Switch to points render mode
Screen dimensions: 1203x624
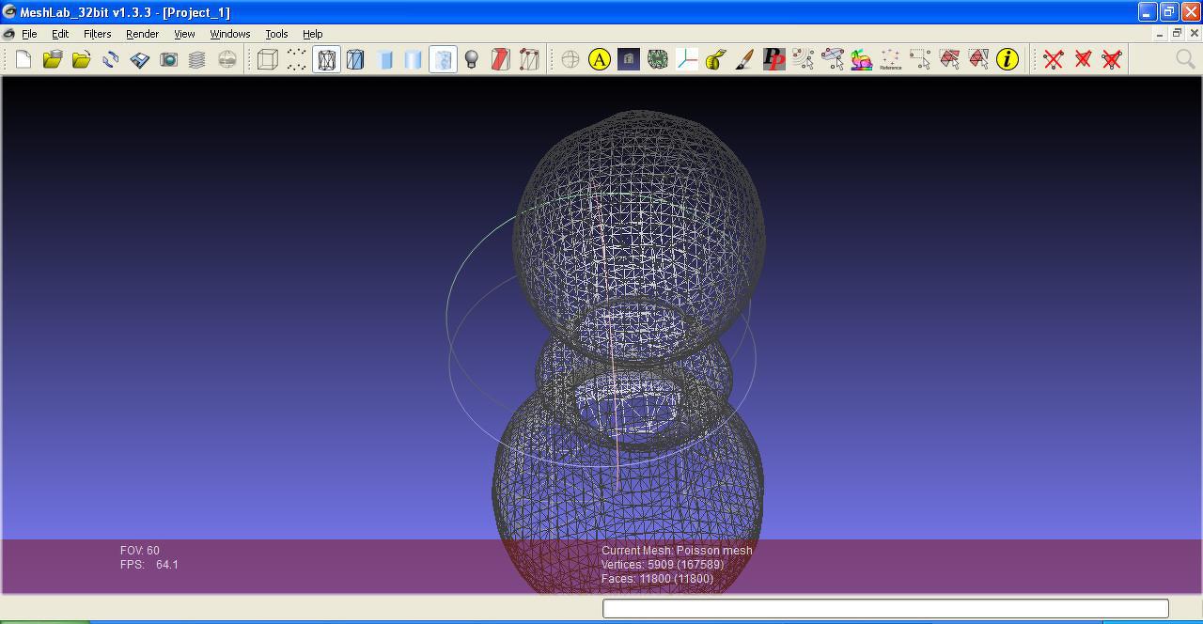click(x=297, y=59)
